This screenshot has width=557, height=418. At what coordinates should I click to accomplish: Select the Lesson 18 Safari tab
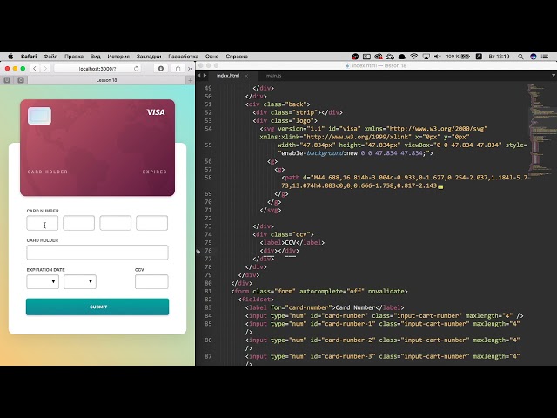point(106,80)
